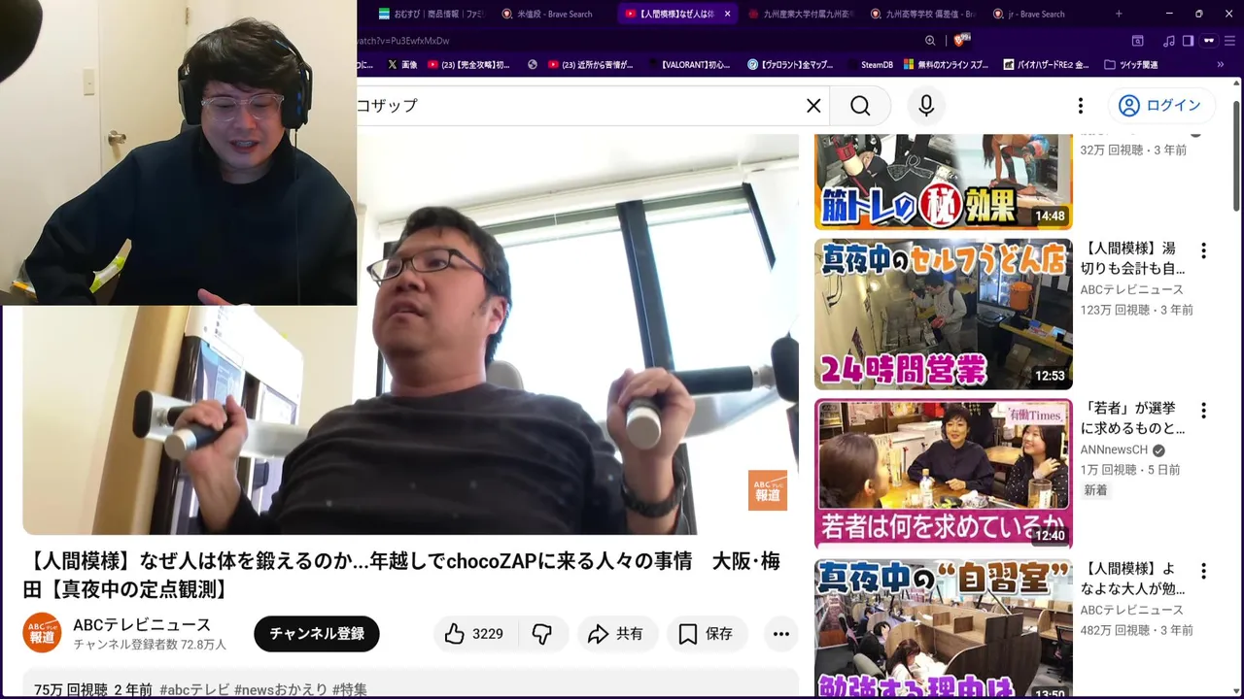Click the #newsおかえり hashtag
This screenshot has height=699, width=1244.
281,689
